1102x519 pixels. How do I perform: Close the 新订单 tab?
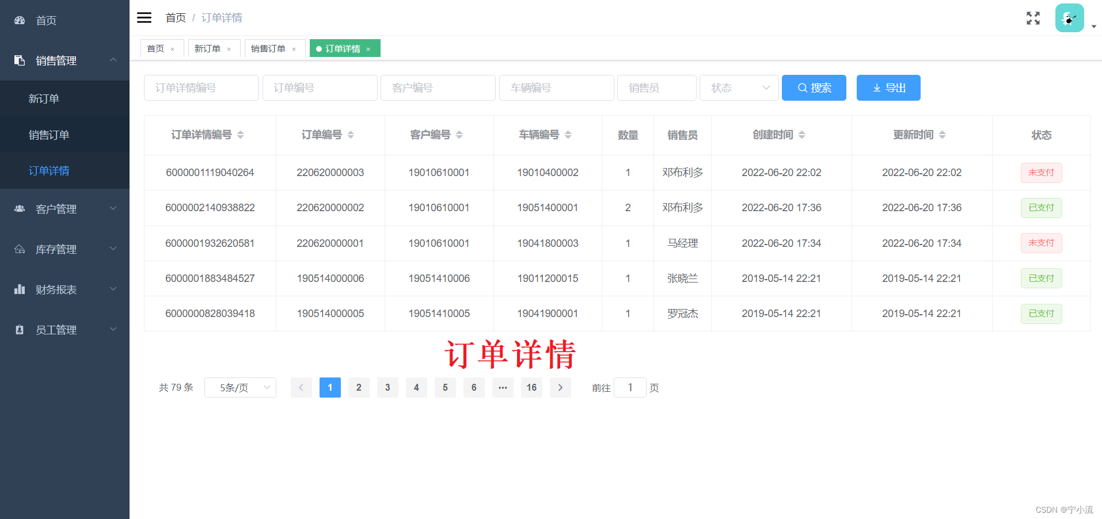click(x=229, y=49)
